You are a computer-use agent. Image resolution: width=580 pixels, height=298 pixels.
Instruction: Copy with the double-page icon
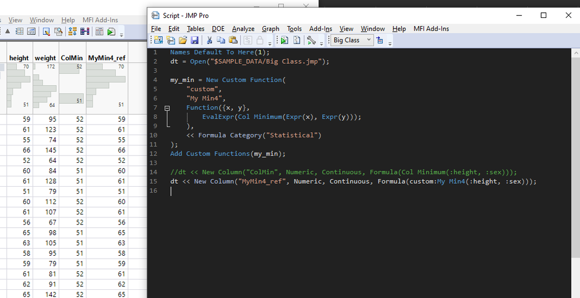(x=221, y=40)
